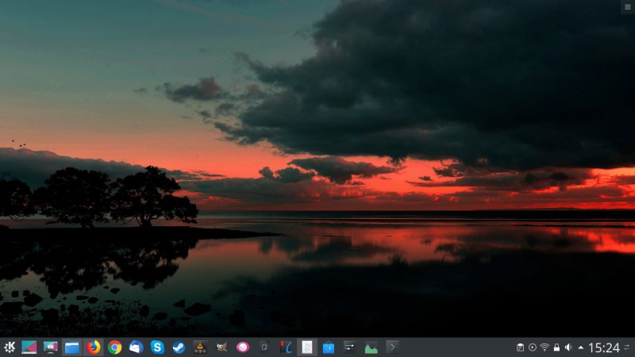Open the KDE application launcher menu
This screenshot has height=357, width=635.
(10, 347)
